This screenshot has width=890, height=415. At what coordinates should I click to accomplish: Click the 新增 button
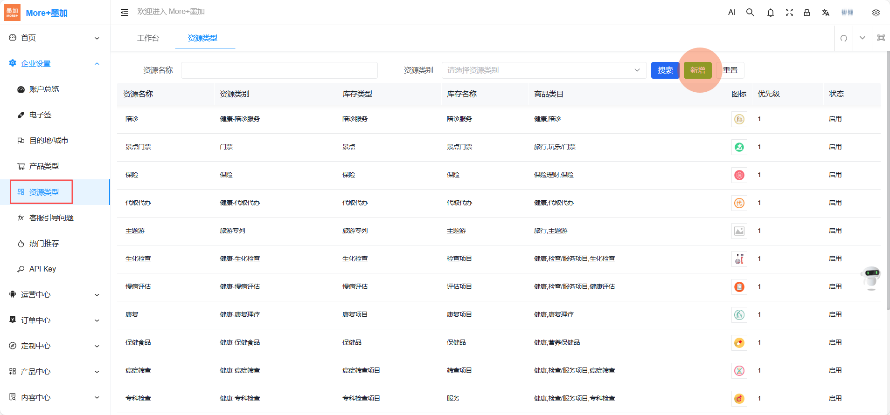[697, 70]
